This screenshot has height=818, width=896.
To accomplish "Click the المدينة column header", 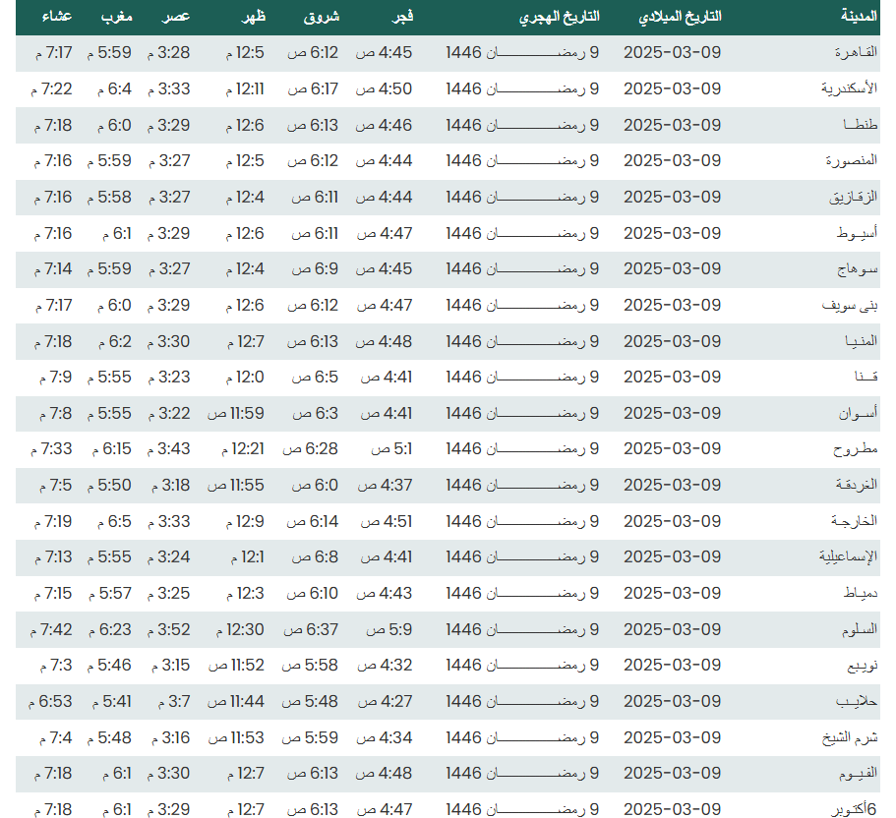I will 859,16.
